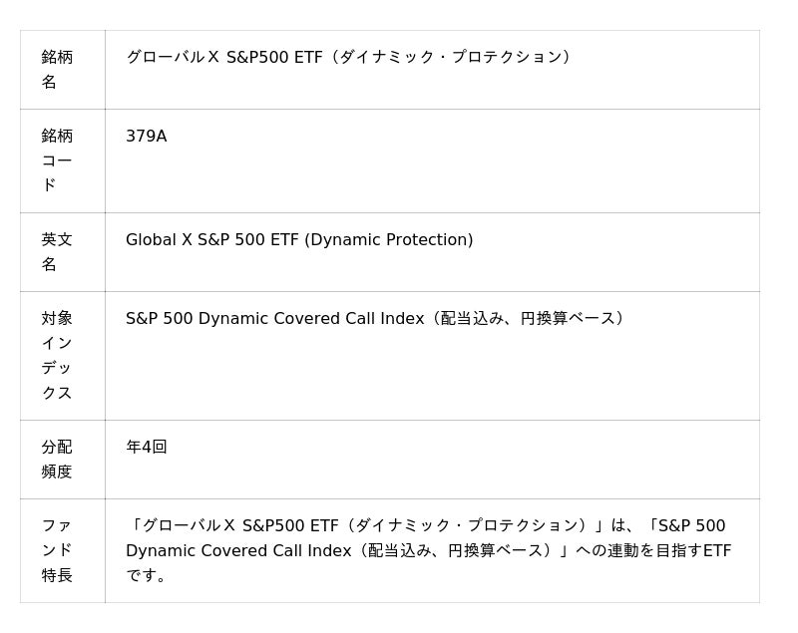Select the ticker code 379A
This screenshot has height=633, width=798.
pyautogui.click(x=147, y=137)
